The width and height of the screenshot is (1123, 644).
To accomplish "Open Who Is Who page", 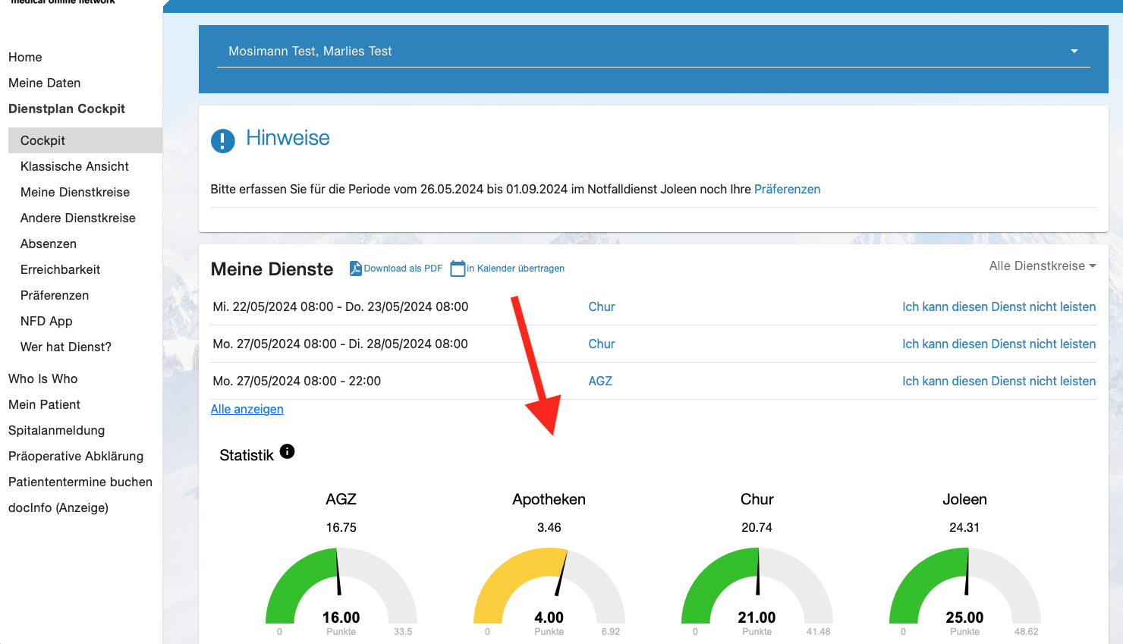I will pyautogui.click(x=43, y=379).
